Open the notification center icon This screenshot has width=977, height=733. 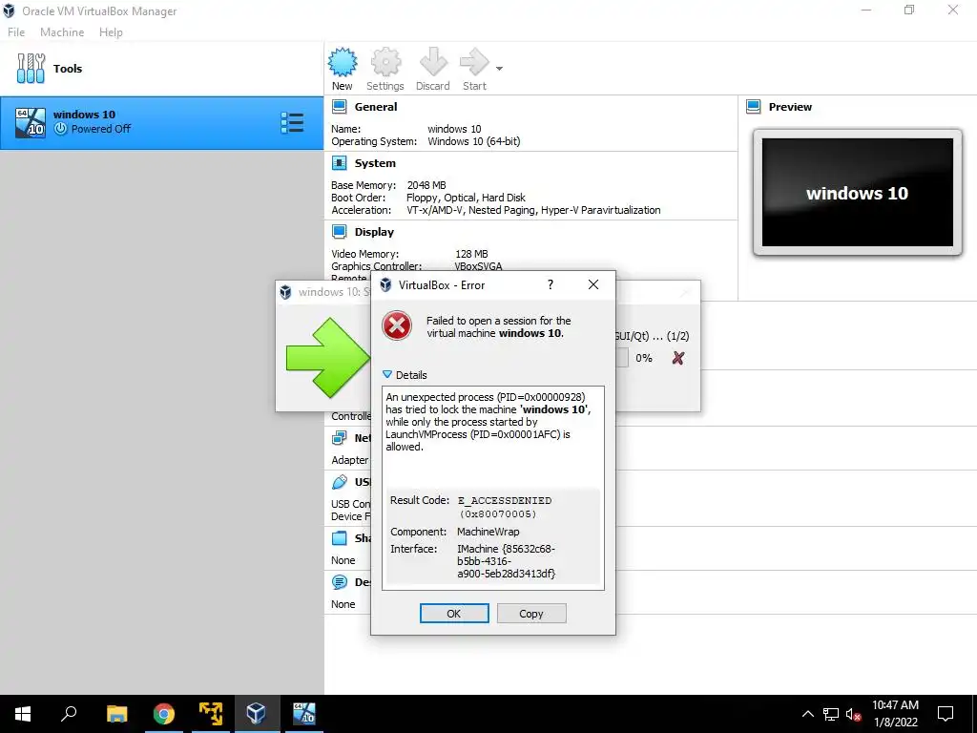[x=946, y=714]
